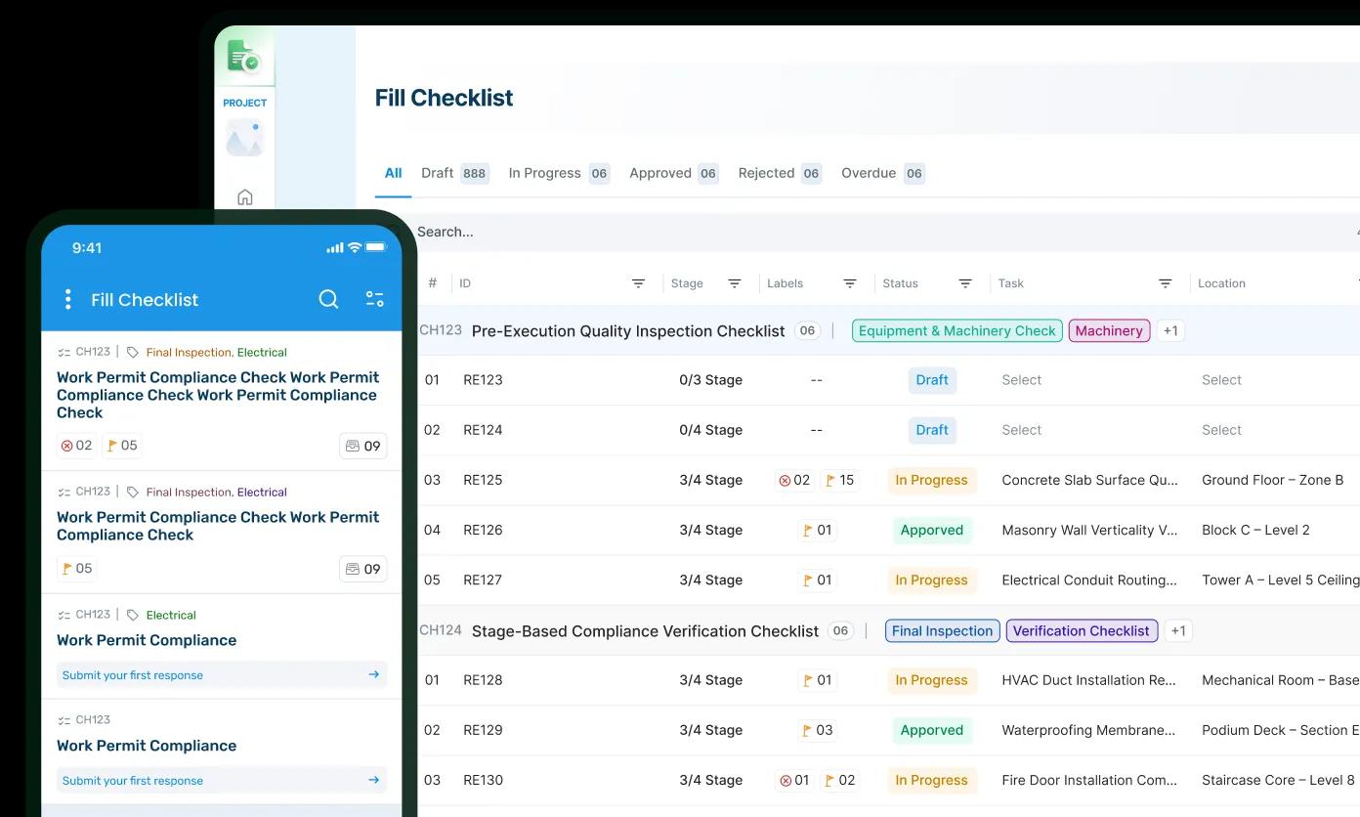Click the task Fire Door Installation Com...
Viewport: 1360px width, 817px height.
click(1089, 780)
